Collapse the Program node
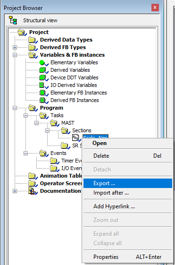 pos(15,108)
